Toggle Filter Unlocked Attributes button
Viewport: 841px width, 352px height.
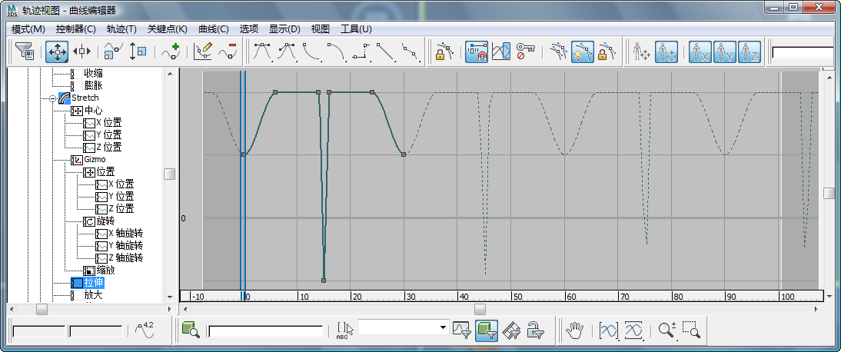(536, 330)
